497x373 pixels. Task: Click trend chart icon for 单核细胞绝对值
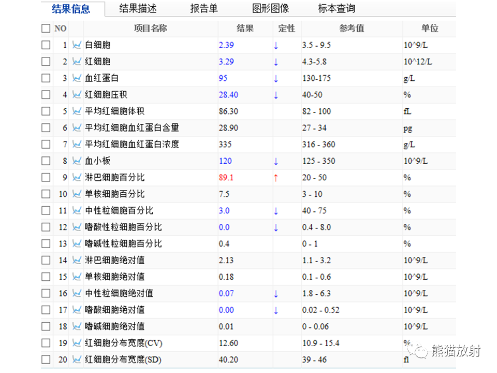click(x=77, y=277)
